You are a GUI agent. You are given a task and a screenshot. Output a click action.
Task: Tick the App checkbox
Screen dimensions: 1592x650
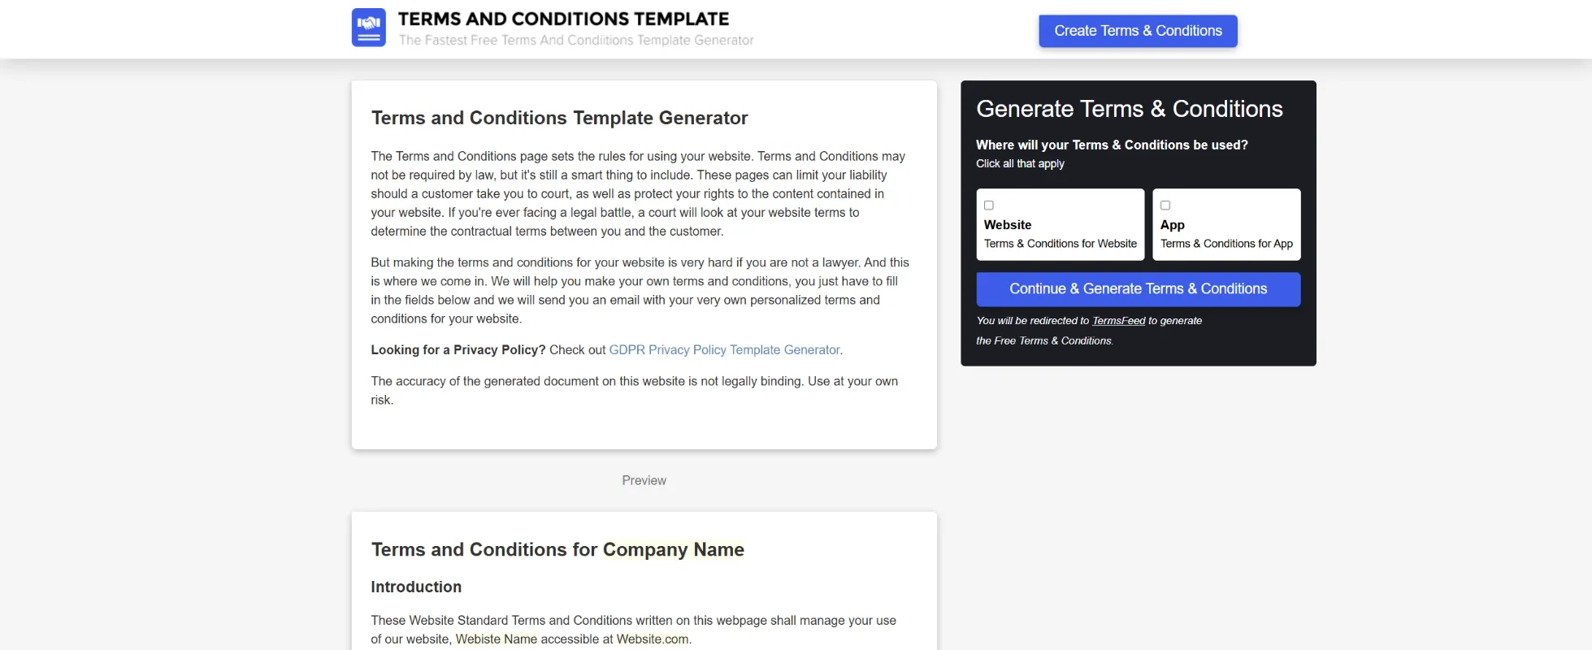click(x=1165, y=206)
